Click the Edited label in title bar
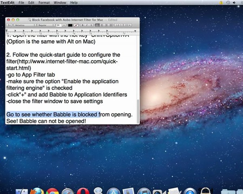 click(x=113, y=20)
